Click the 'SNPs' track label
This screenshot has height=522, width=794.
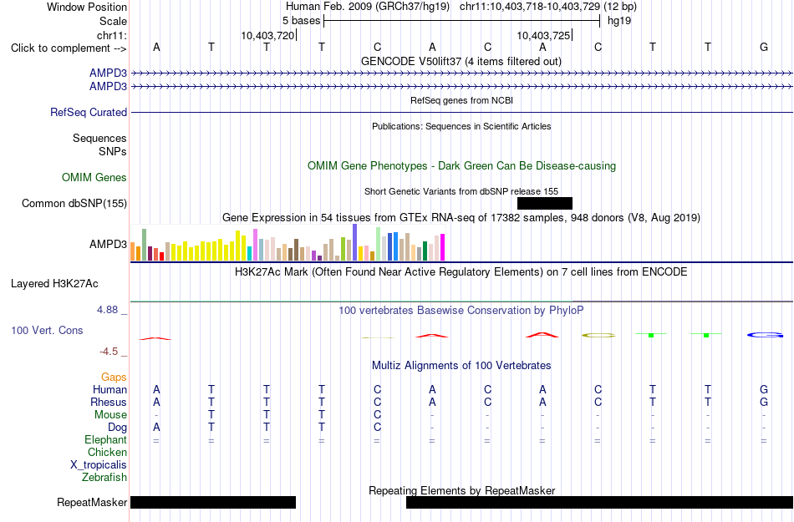pos(113,151)
